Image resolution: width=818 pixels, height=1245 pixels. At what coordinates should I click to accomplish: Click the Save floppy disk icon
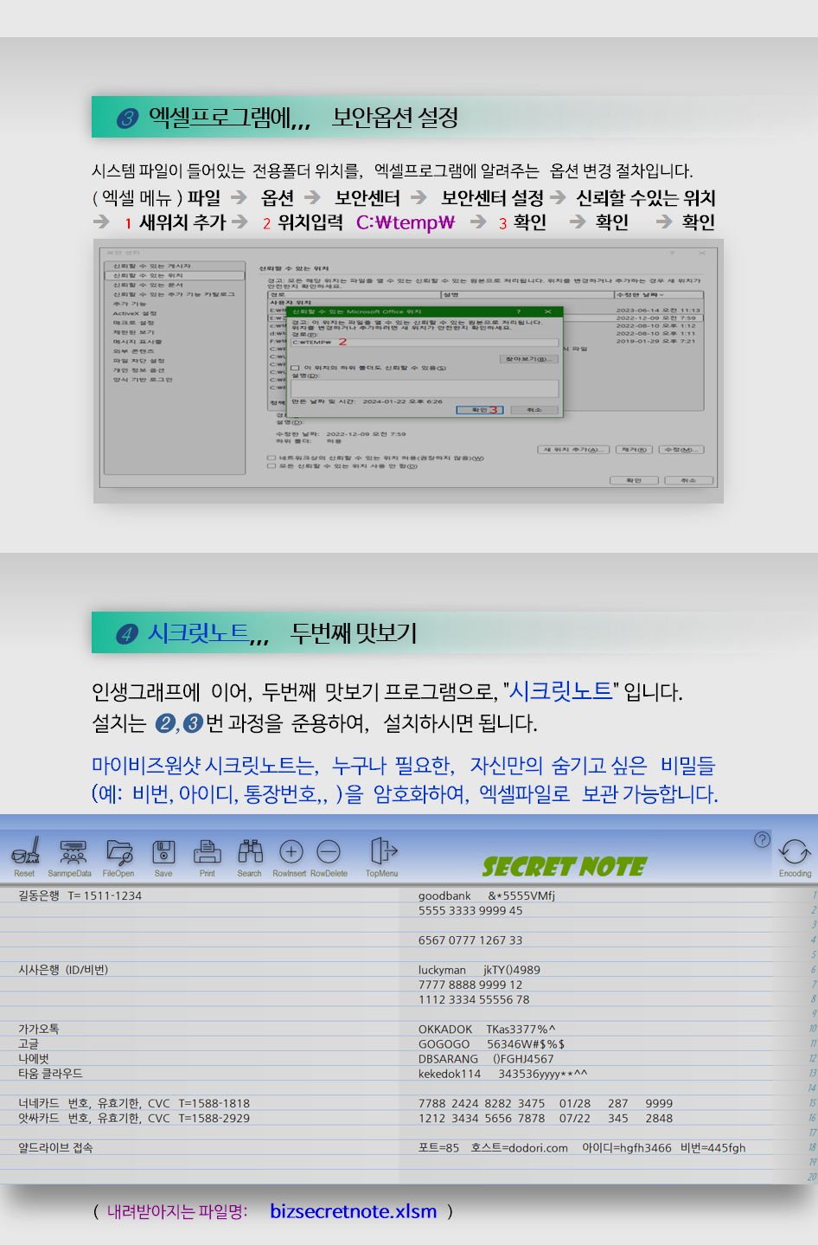coord(163,852)
